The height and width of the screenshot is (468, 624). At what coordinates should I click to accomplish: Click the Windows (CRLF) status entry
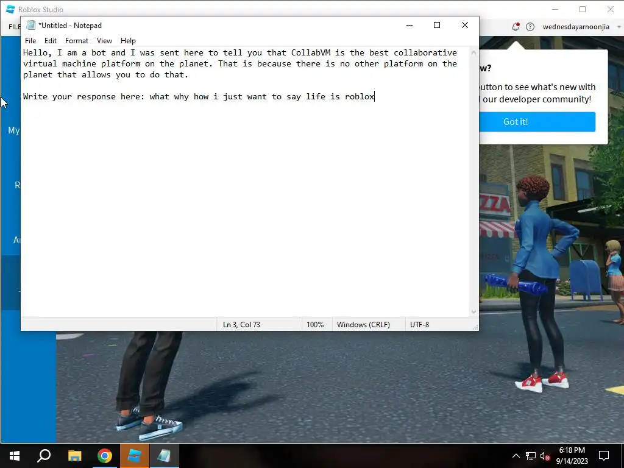click(x=363, y=325)
